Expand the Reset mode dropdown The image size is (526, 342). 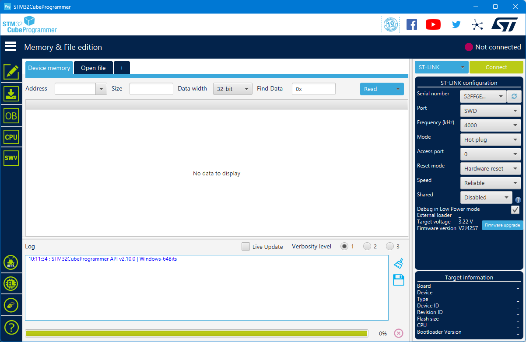click(x=490, y=168)
